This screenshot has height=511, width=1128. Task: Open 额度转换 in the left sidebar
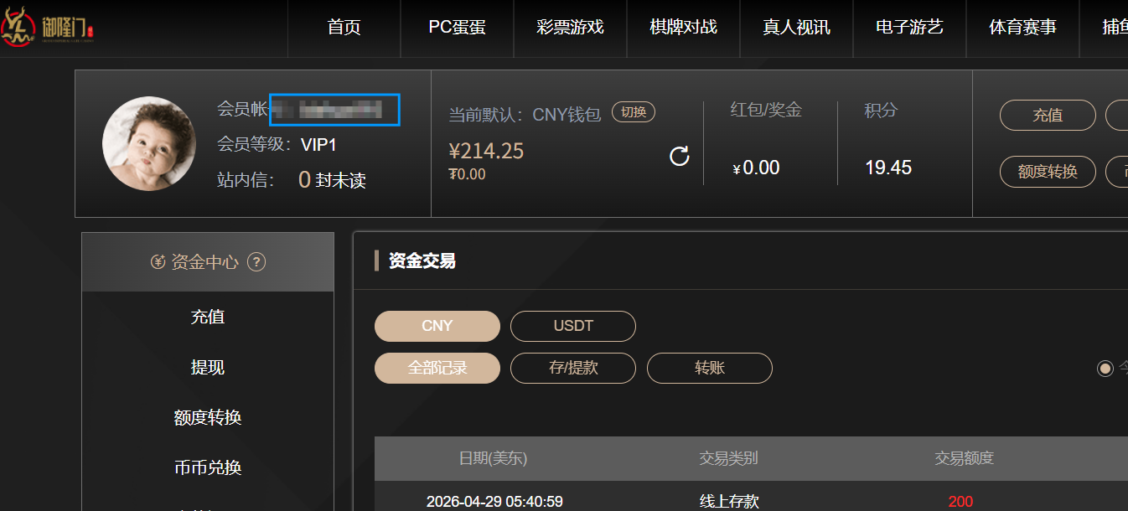coord(208,417)
